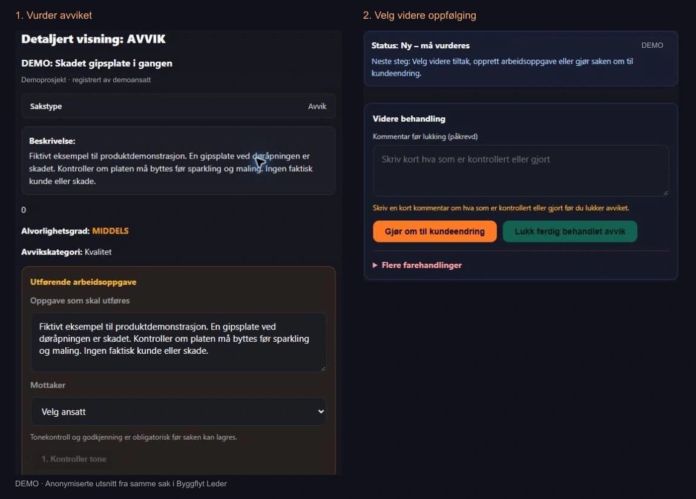The image size is (696, 499).
Task: Click the Status: Ny – må vurderes heading
Action: (421, 45)
